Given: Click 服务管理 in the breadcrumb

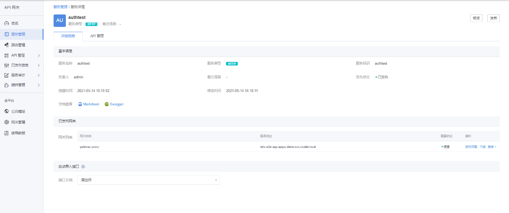Looking at the screenshot, I should [60, 7].
